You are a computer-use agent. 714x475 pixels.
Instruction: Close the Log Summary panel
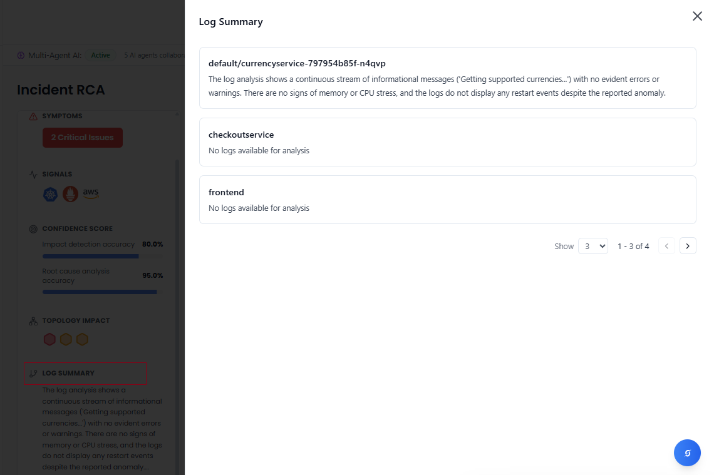pos(697,16)
